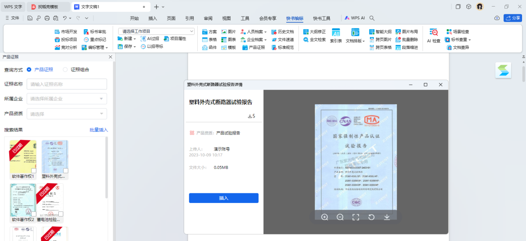Click the fullscreen icon under preview

pos(355,217)
